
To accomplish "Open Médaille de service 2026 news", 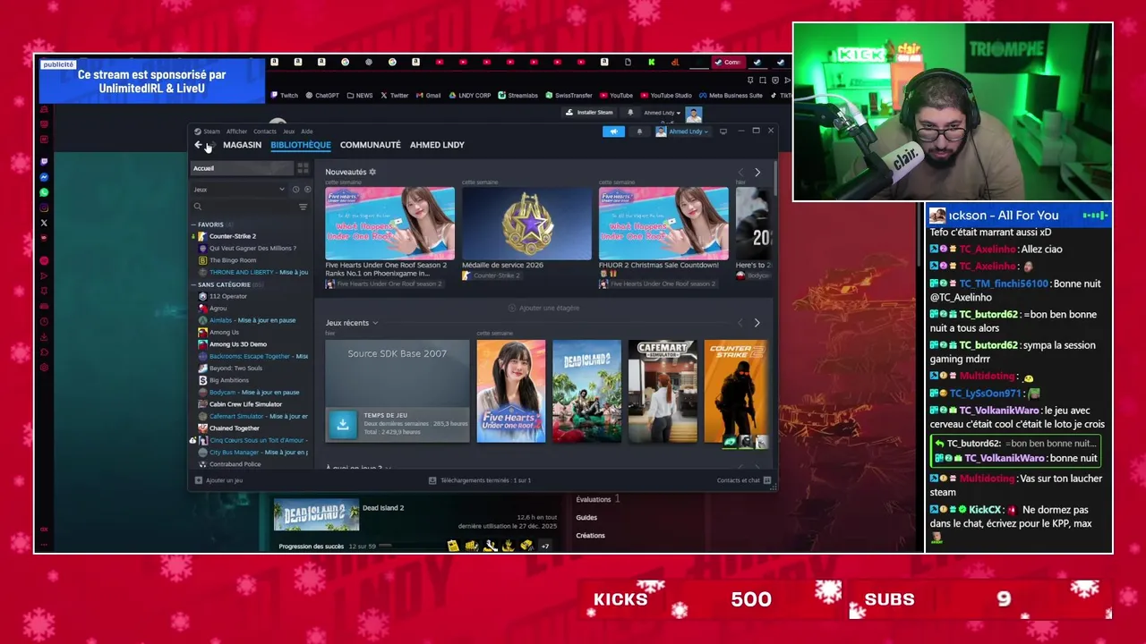I will [526, 233].
